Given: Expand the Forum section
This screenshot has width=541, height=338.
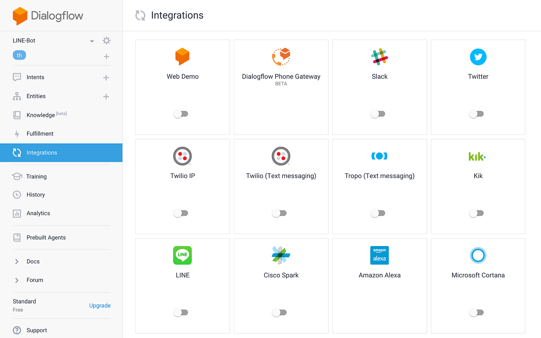Looking at the screenshot, I should (34, 280).
